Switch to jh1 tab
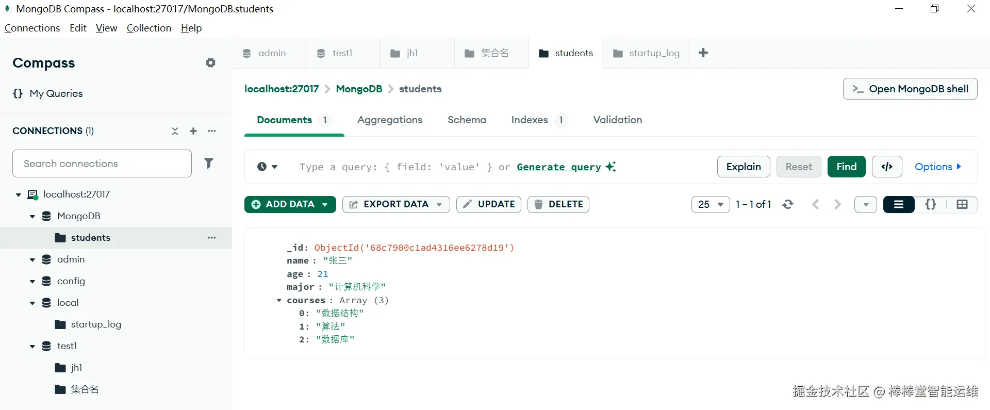This screenshot has height=410, width=990. (417, 53)
